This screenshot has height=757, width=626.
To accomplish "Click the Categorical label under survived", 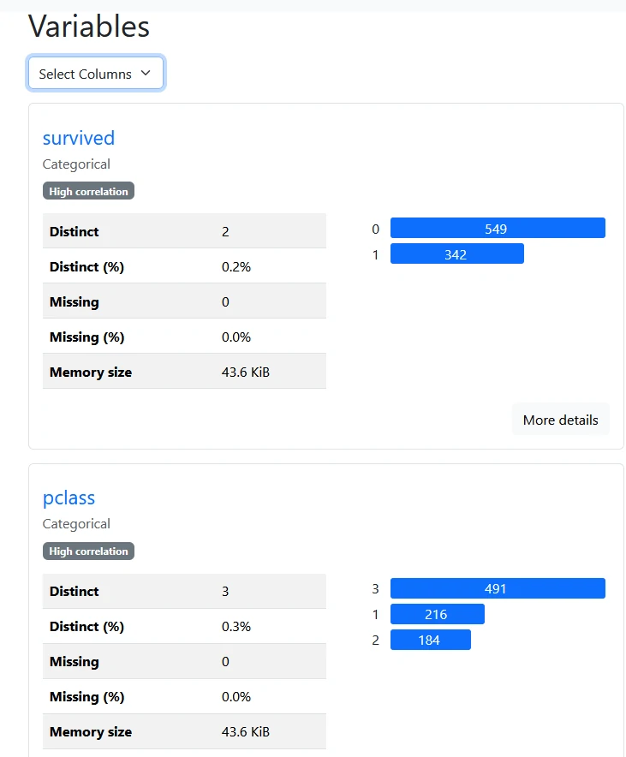I will [76, 164].
